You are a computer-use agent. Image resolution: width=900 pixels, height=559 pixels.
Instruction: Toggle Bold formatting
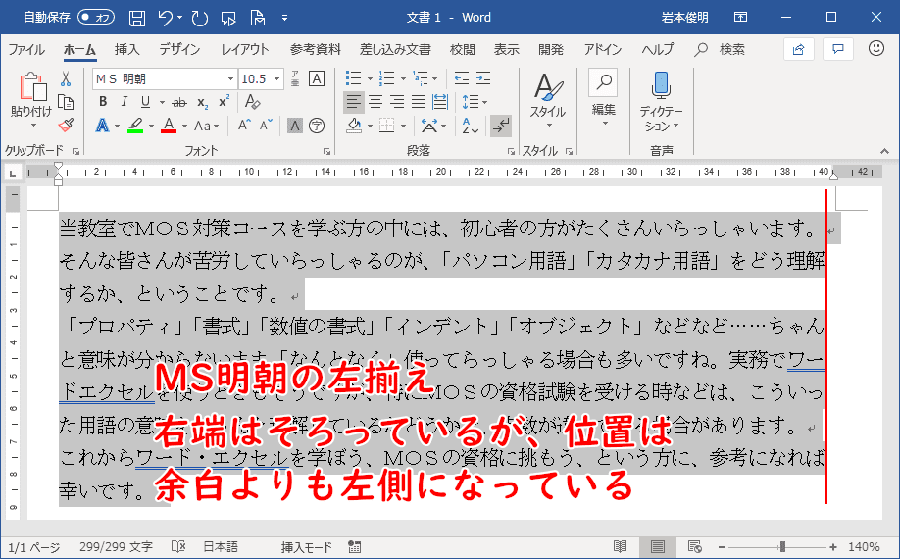[x=103, y=102]
